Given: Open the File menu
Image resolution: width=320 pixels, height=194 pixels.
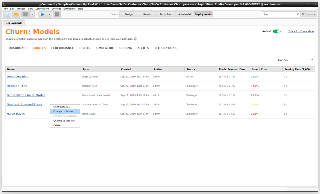Looking at the screenshot, I should pyautogui.click(x=6, y=9).
